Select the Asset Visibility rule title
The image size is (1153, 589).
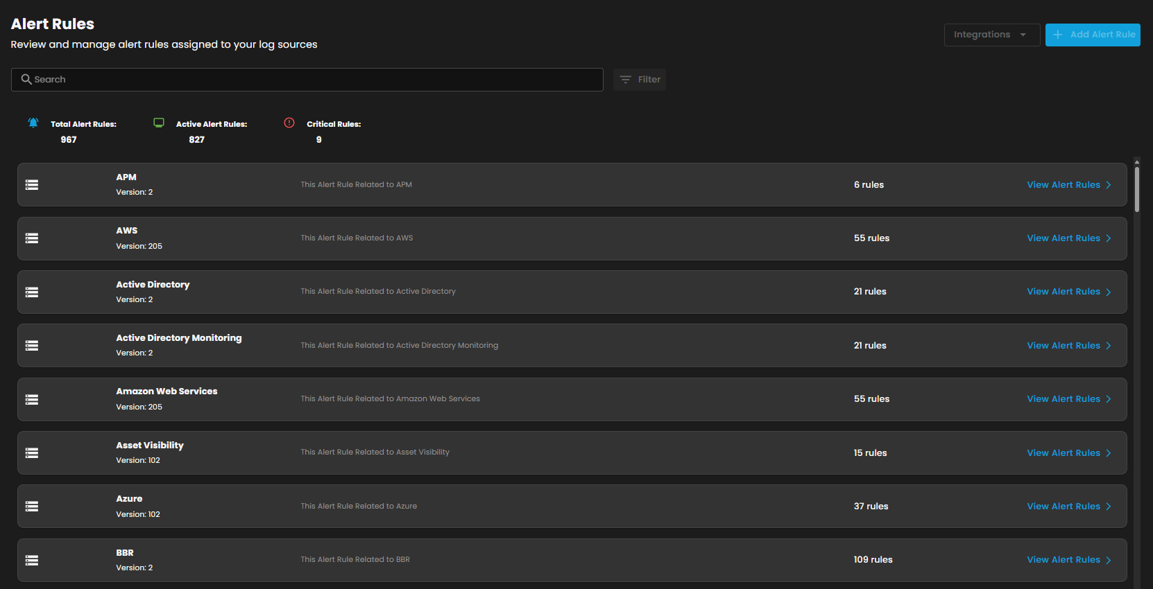(x=150, y=446)
